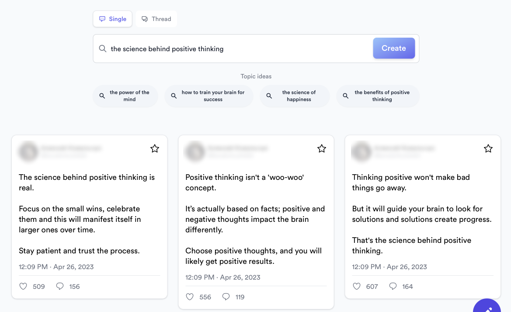Click text 'That's the science behind positive'
This screenshot has height=312, width=511.
(x=412, y=240)
